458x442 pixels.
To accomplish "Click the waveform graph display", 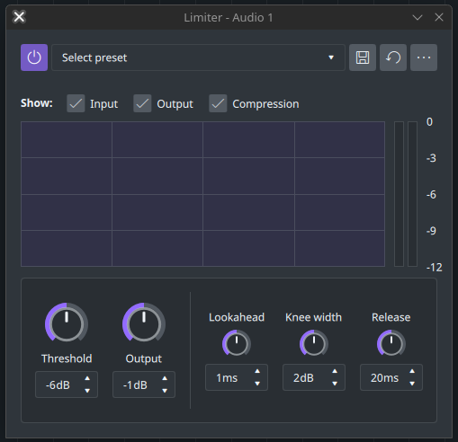I will click(202, 194).
